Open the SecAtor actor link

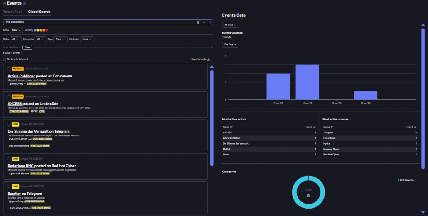click(14, 194)
